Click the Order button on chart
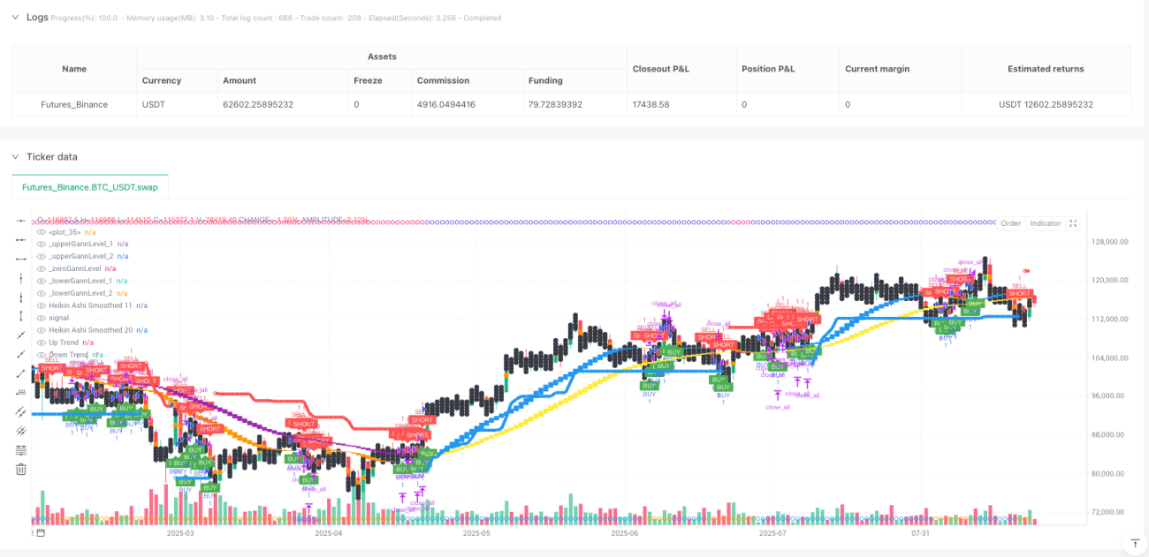This screenshot has width=1149, height=557. click(x=1010, y=223)
